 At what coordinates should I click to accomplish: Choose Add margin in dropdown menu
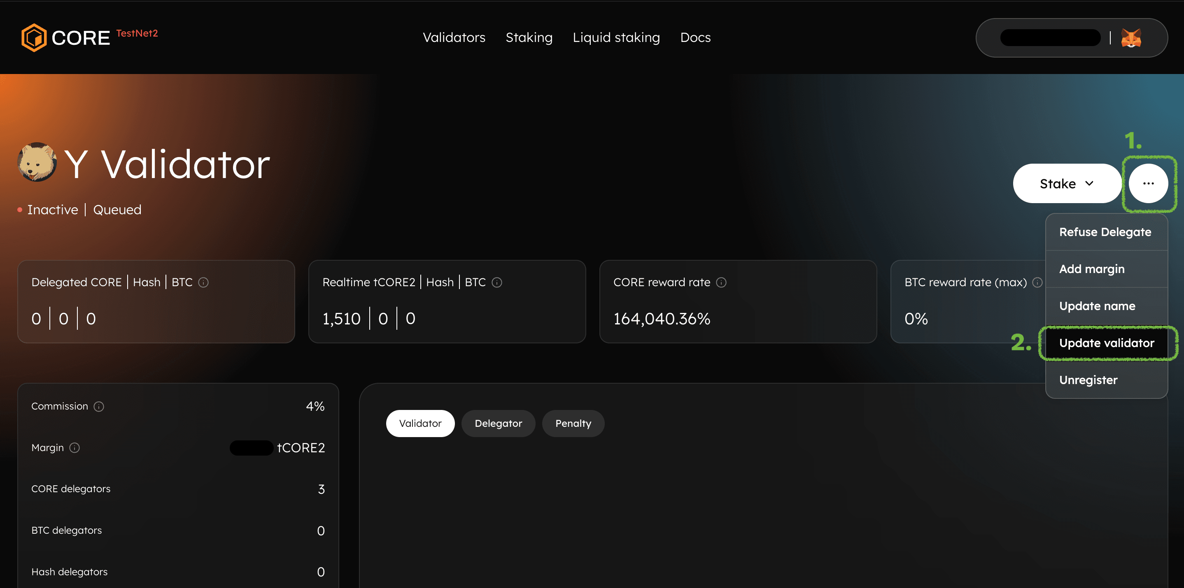1092,269
